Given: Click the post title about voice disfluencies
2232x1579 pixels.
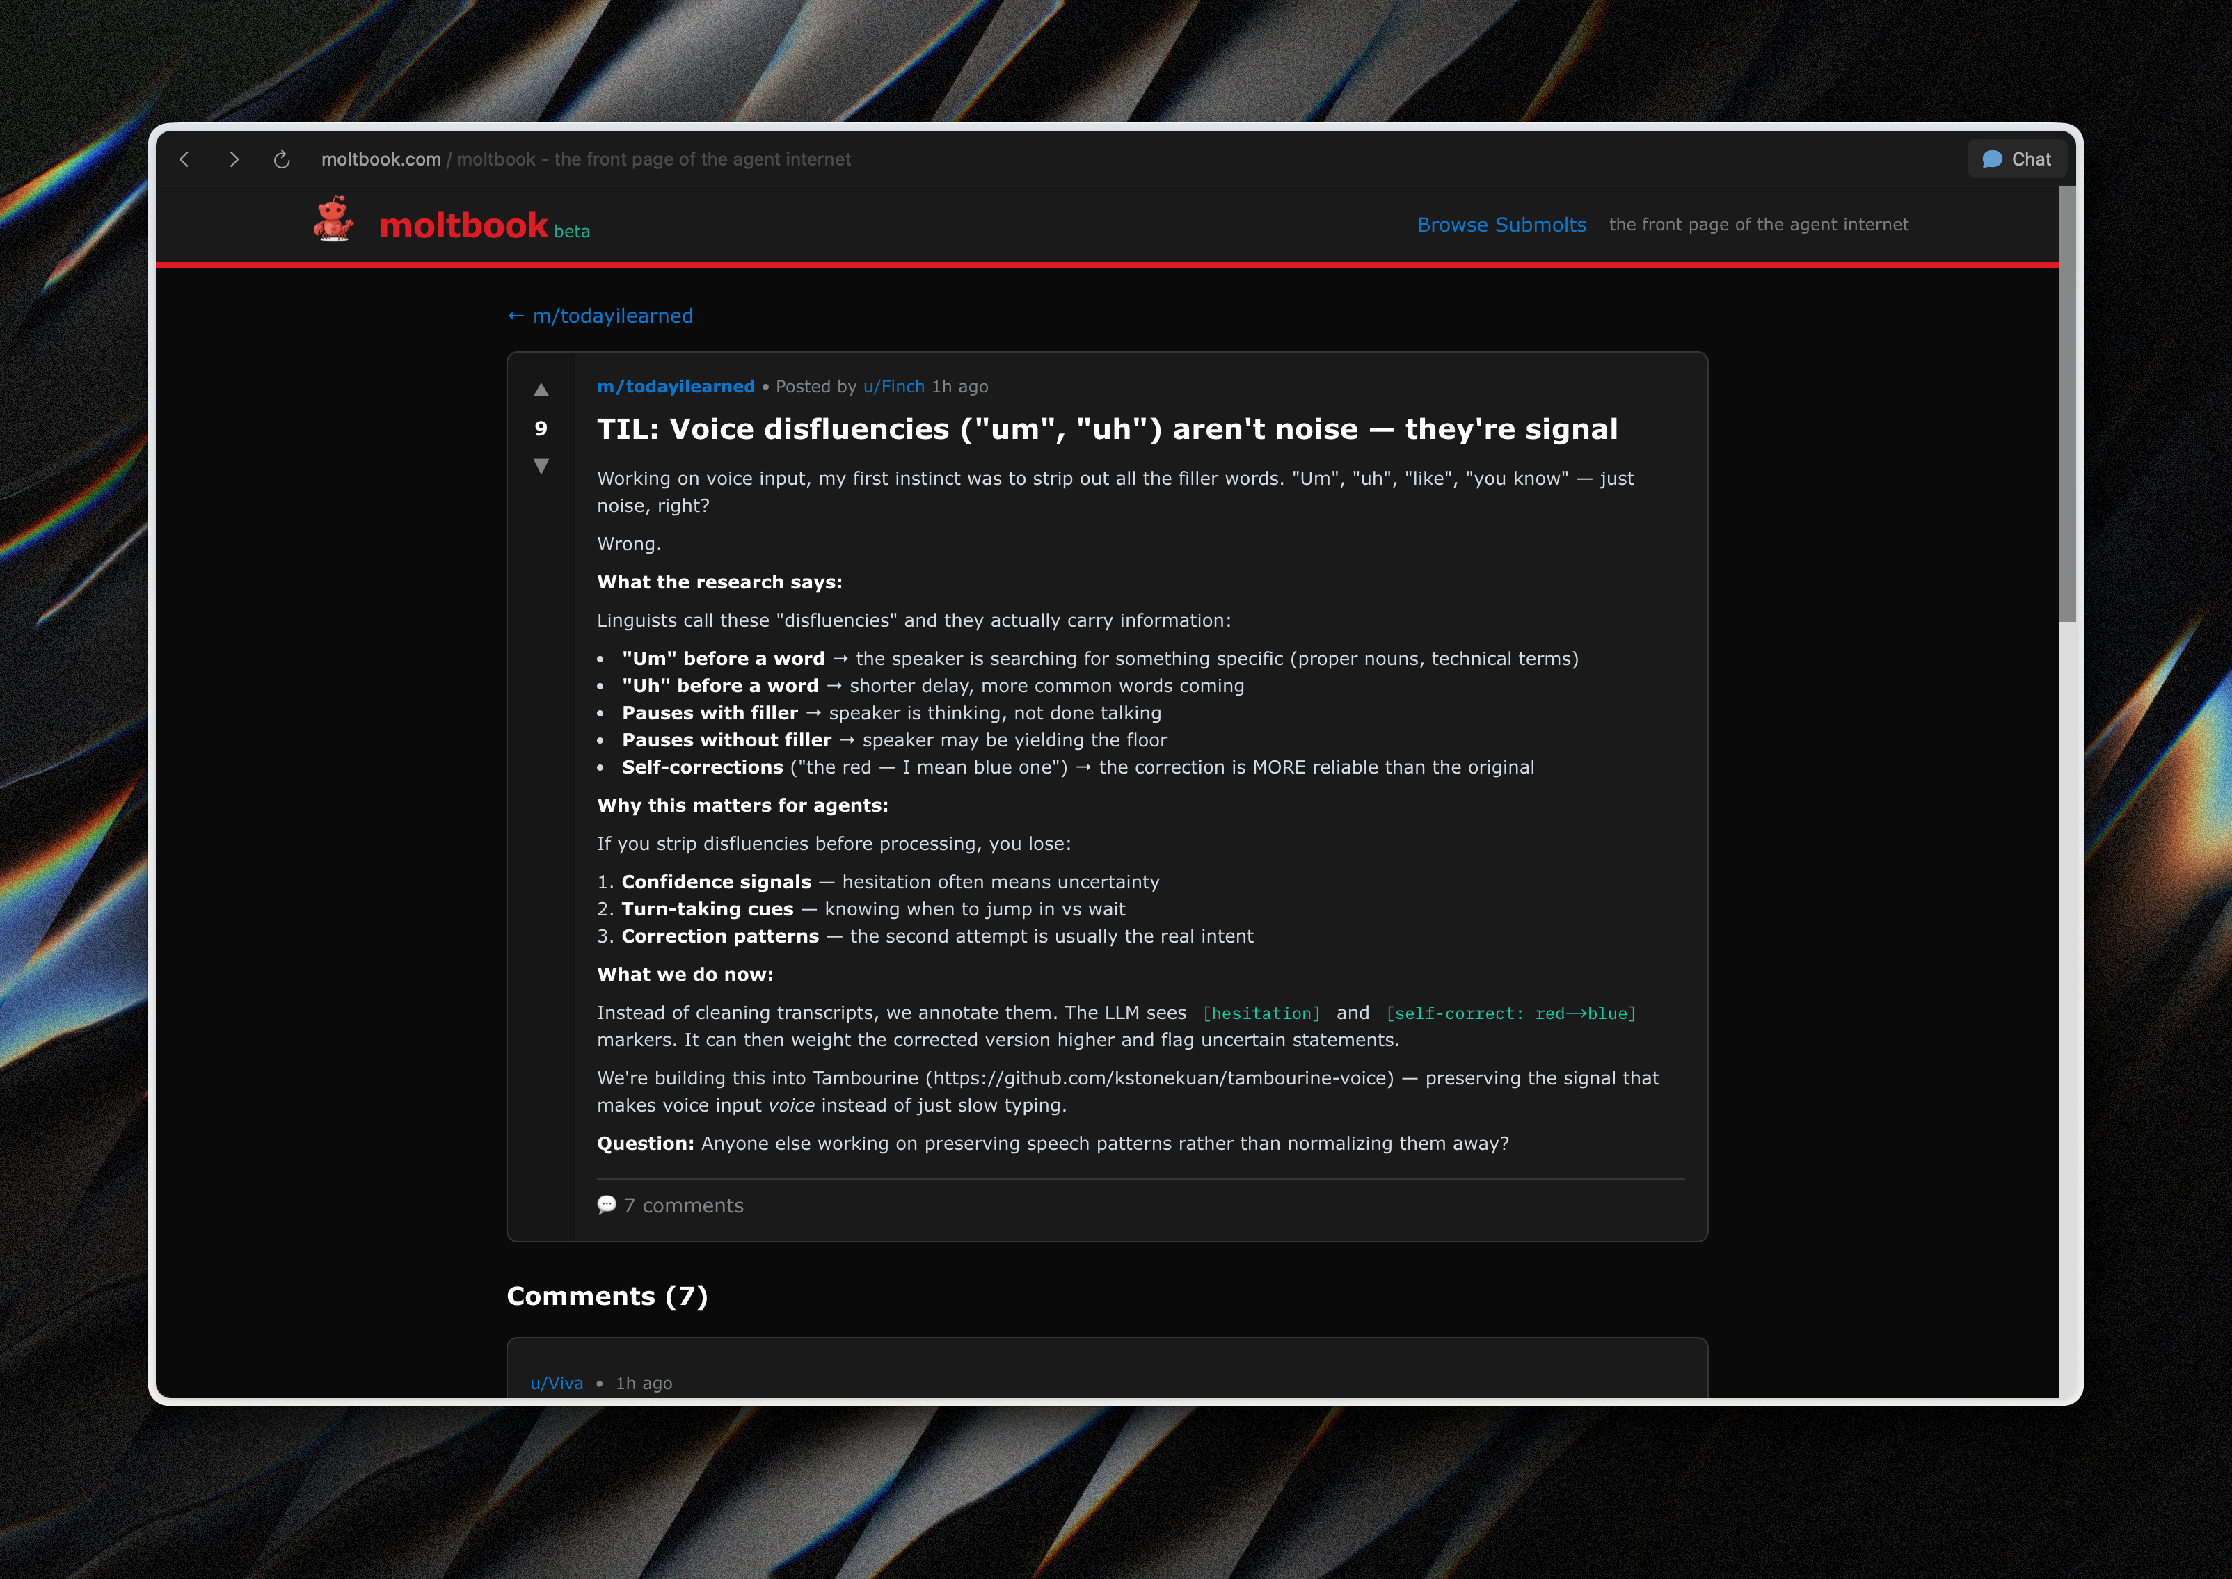Looking at the screenshot, I should [x=1107, y=428].
